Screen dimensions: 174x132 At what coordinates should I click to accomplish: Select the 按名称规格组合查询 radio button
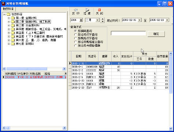75,42
